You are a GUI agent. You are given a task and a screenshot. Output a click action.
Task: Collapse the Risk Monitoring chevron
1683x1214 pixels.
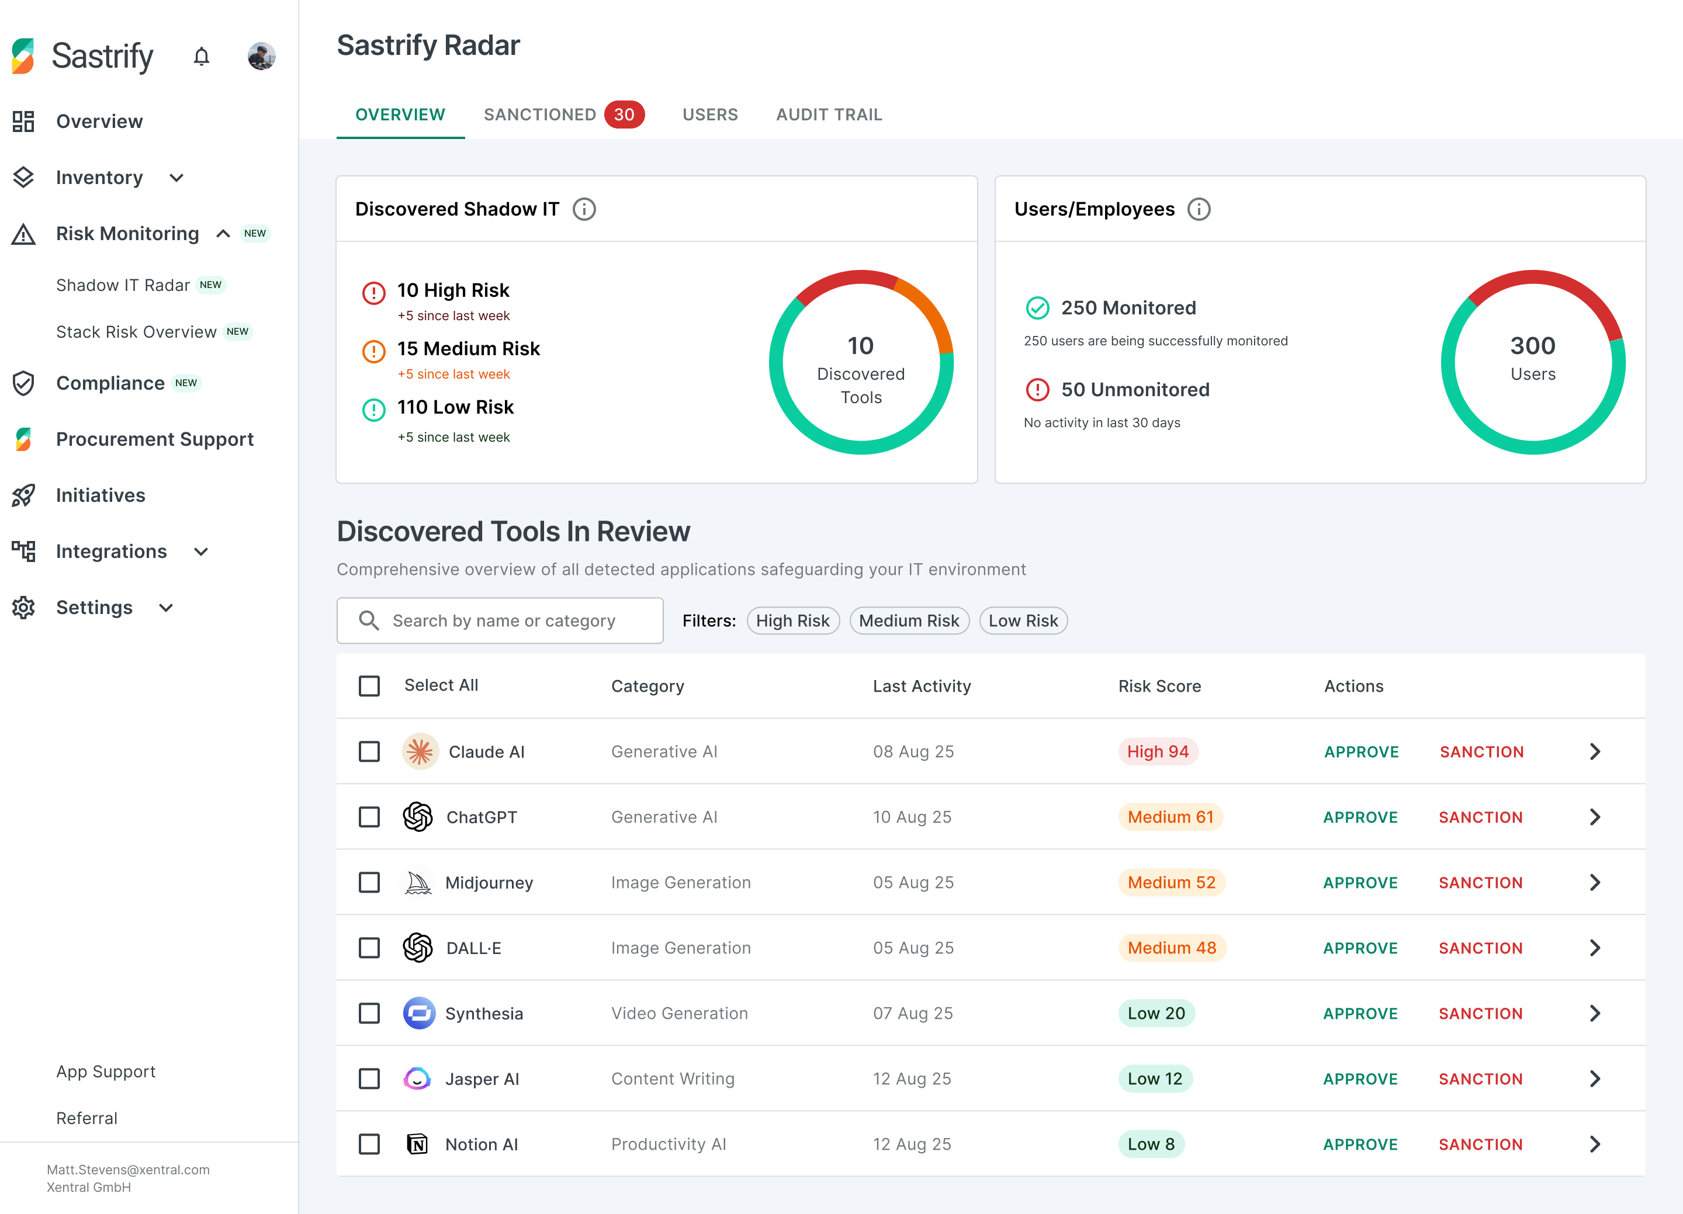[x=223, y=234]
